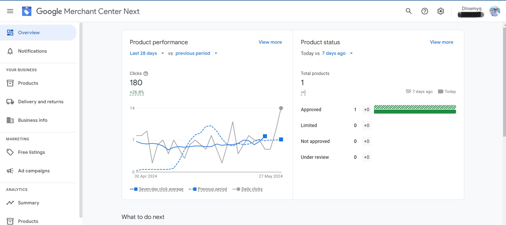The image size is (506, 225).
Task: Click the +0 change beside Under review
Action: 367,157
